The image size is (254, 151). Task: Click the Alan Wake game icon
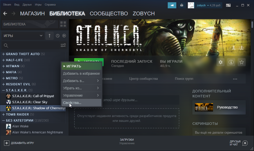click(x=8, y=126)
